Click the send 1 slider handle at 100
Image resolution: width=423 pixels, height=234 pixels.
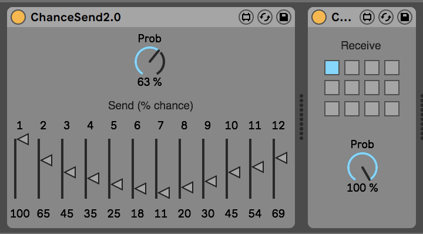[x=23, y=139]
